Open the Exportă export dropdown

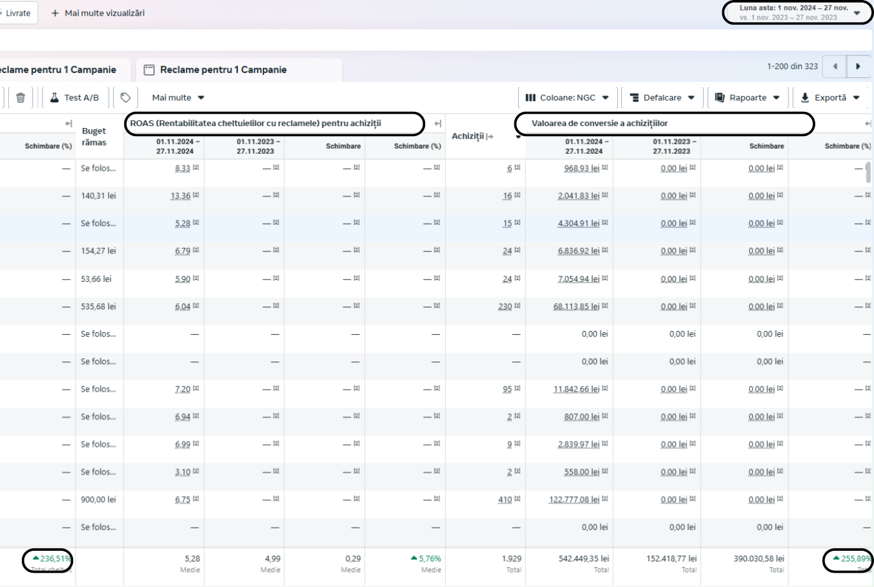830,97
